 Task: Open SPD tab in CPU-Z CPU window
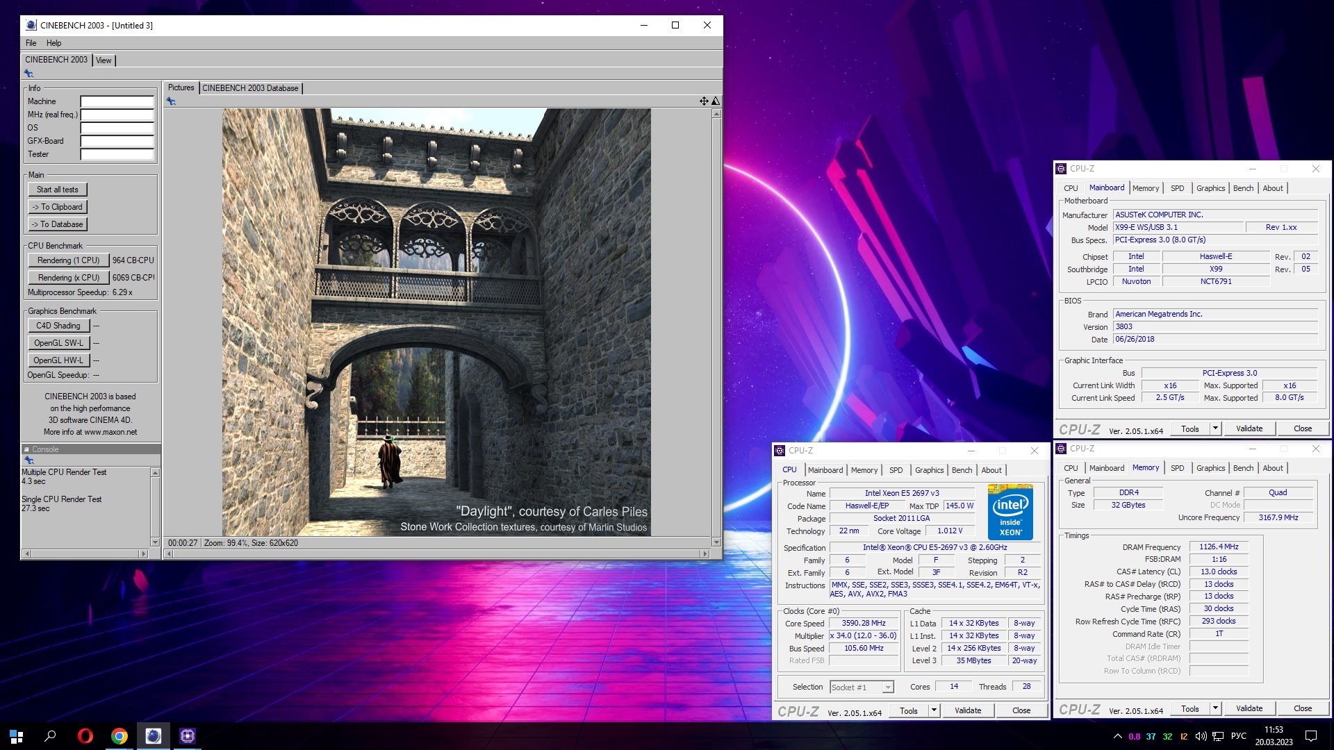click(896, 470)
